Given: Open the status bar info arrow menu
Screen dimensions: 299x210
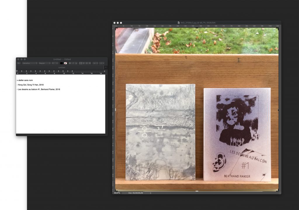Looking at the screenshot, I should coord(150,193).
